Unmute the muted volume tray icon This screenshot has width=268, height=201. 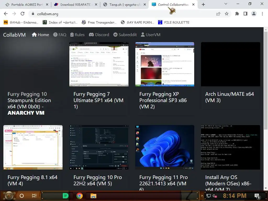[x=215, y=196]
